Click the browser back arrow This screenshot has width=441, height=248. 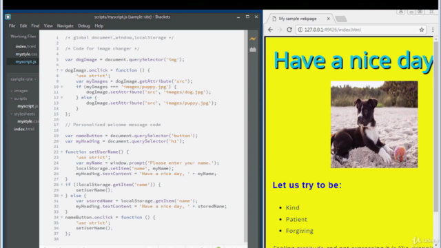(270, 30)
